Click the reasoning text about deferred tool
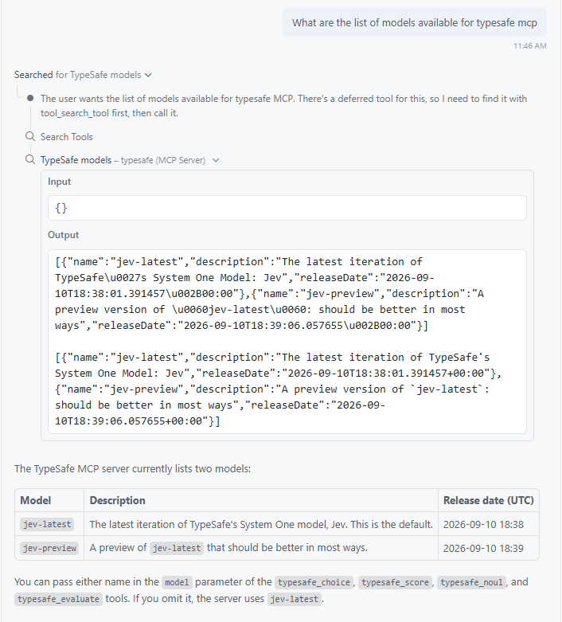The image size is (562, 622). tap(283, 105)
